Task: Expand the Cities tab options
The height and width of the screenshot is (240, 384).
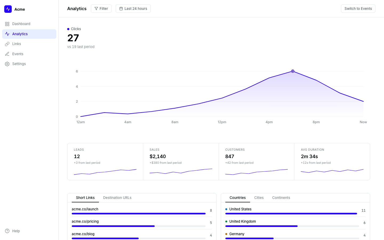Action: coord(259,198)
